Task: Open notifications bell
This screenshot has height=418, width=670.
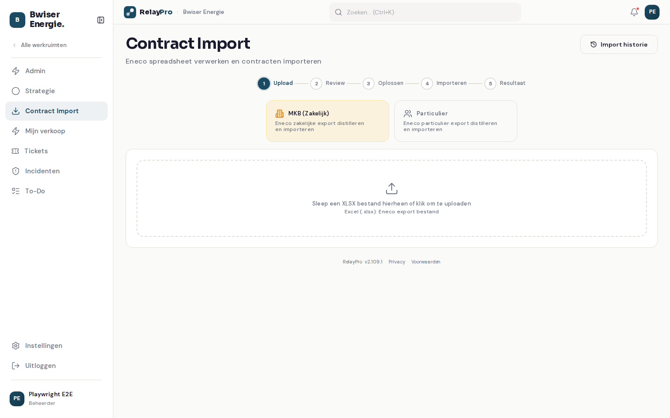Action: point(634,12)
